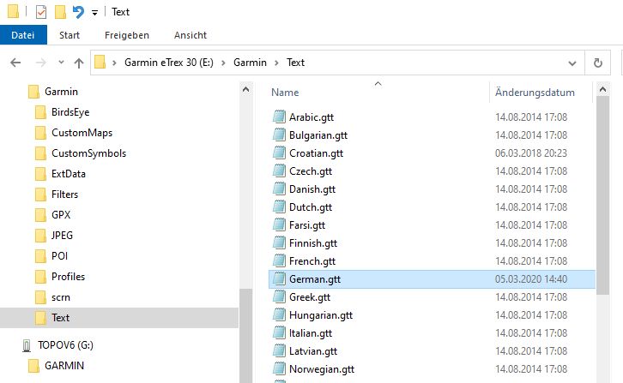
Task: Select the Arabic.gtt file icon
Action: [279, 117]
